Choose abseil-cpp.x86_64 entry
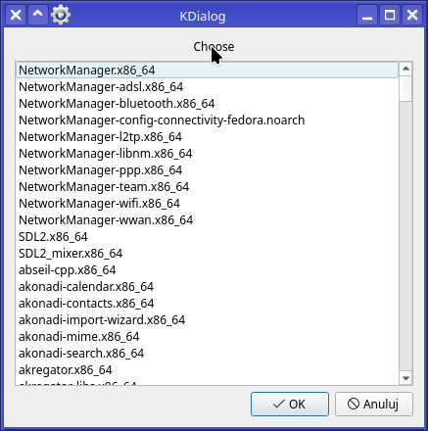Screen dimensions: 428x431 (207, 270)
